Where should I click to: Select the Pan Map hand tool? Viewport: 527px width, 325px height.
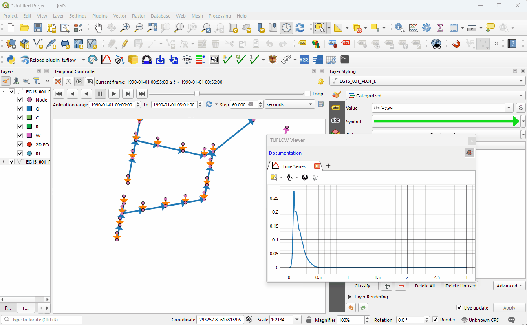pyautogui.click(x=98, y=28)
